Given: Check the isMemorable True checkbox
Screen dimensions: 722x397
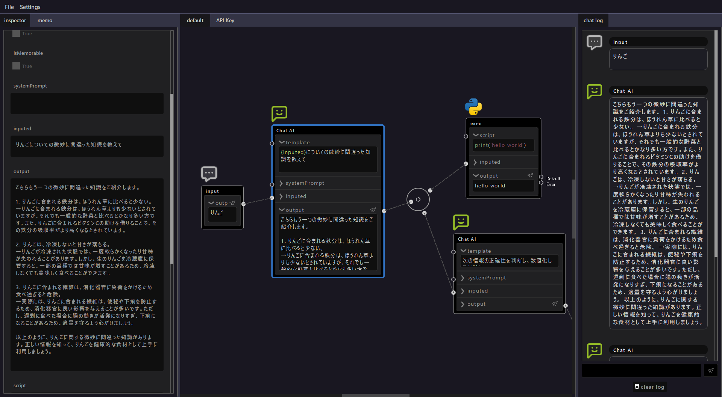Looking at the screenshot, I should 16,66.
